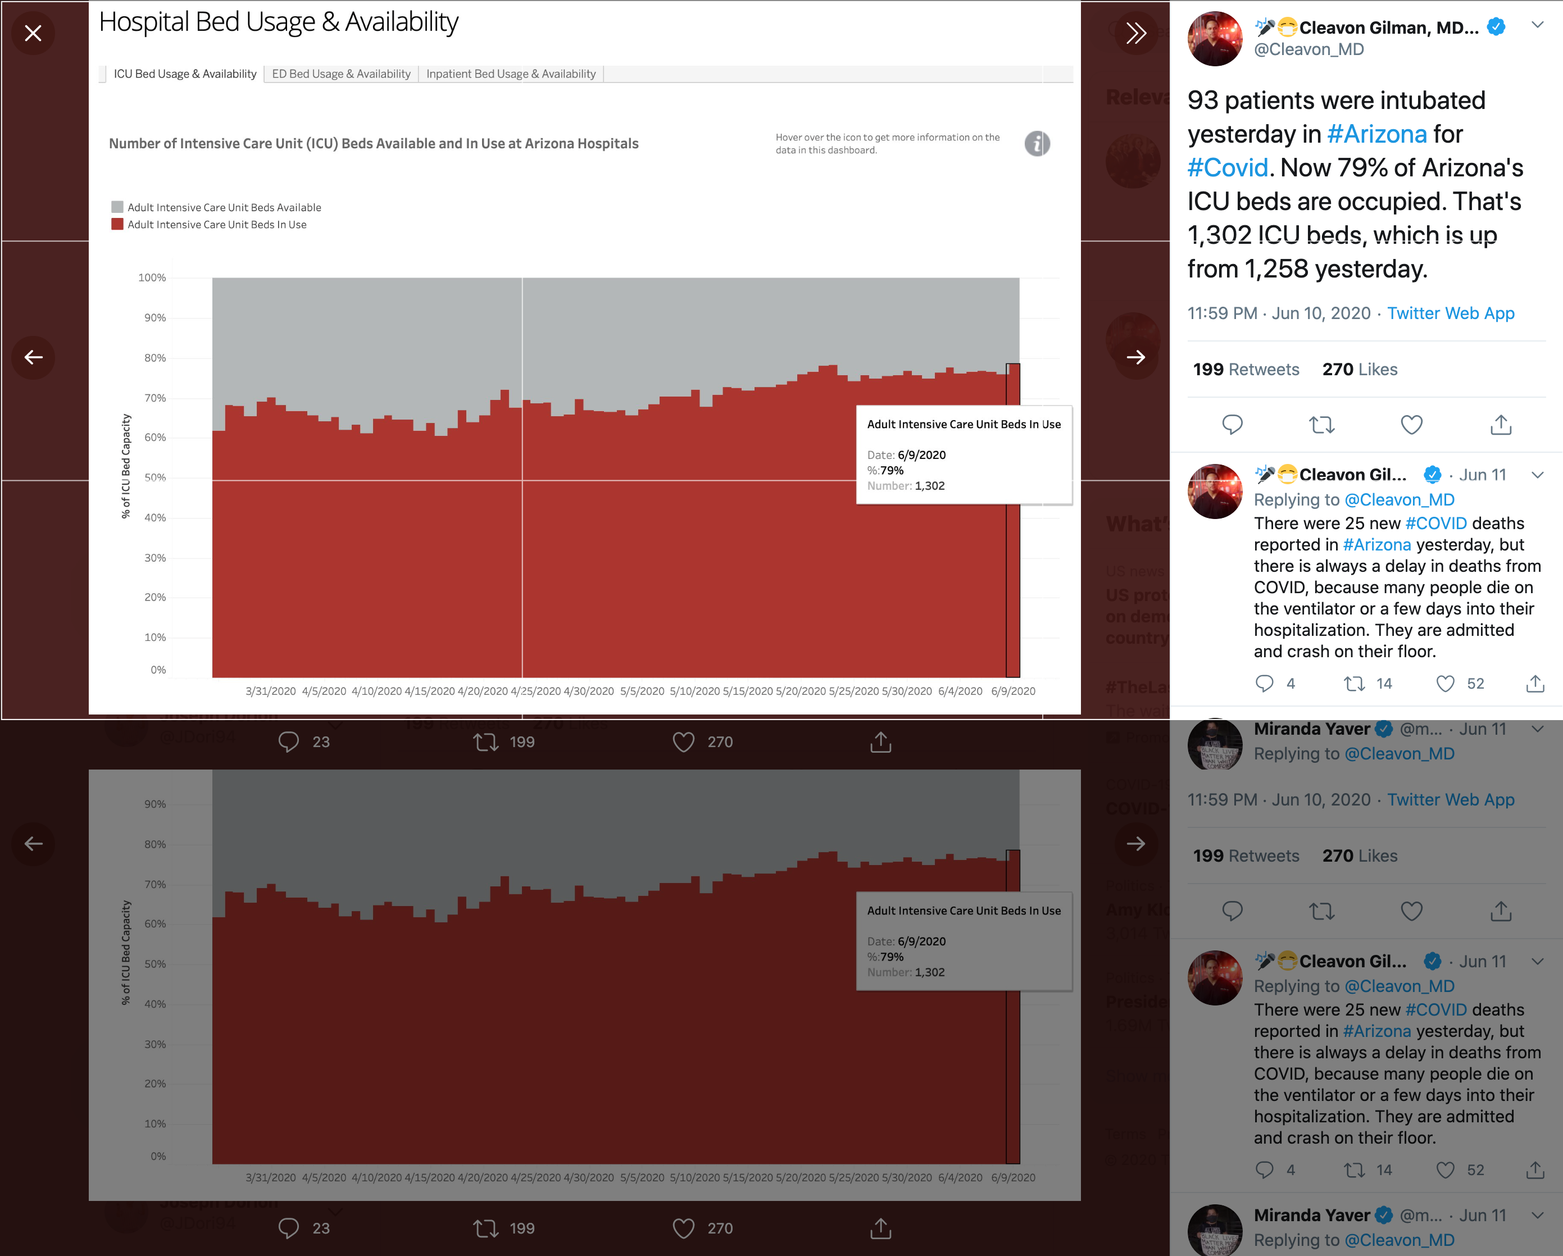Viewport: 1563px width, 1256px height.
Task: Like the tweet from the bar showing 270
Action: tap(683, 741)
